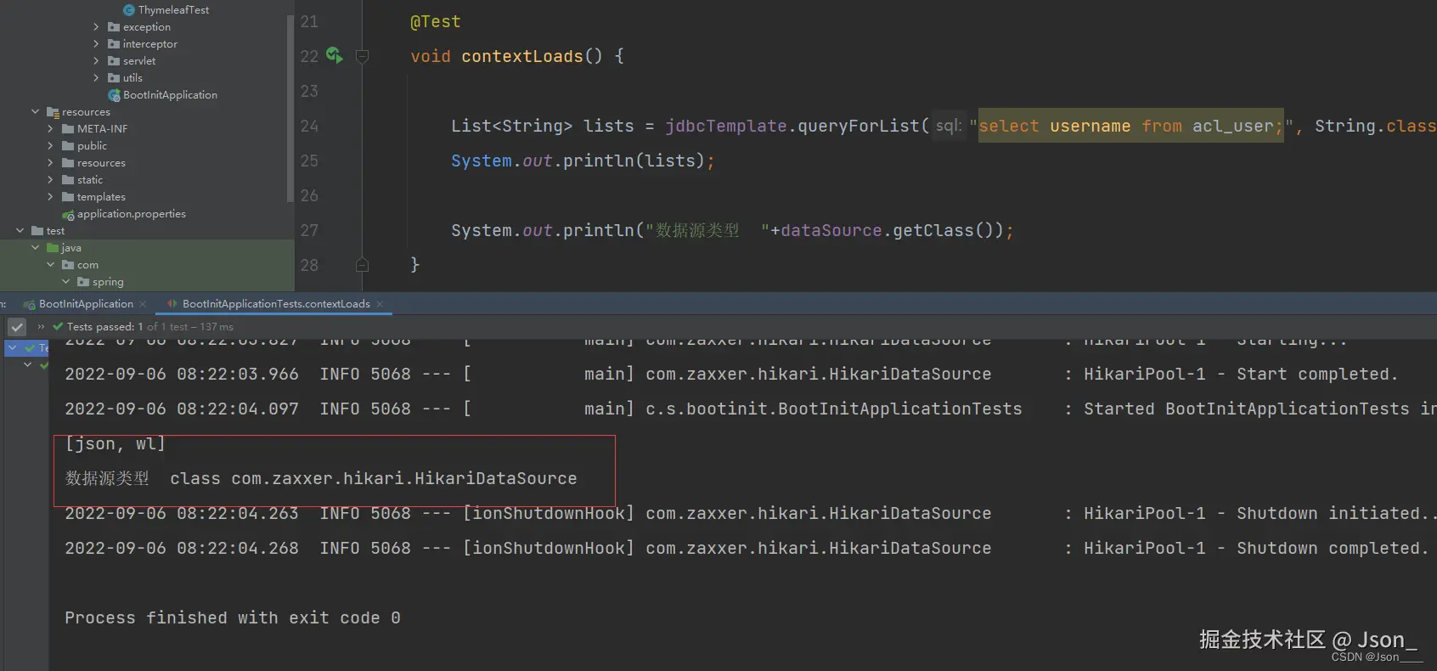This screenshot has width=1437, height=671.
Task: Expand the static folder
Action: tap(50, 180)
